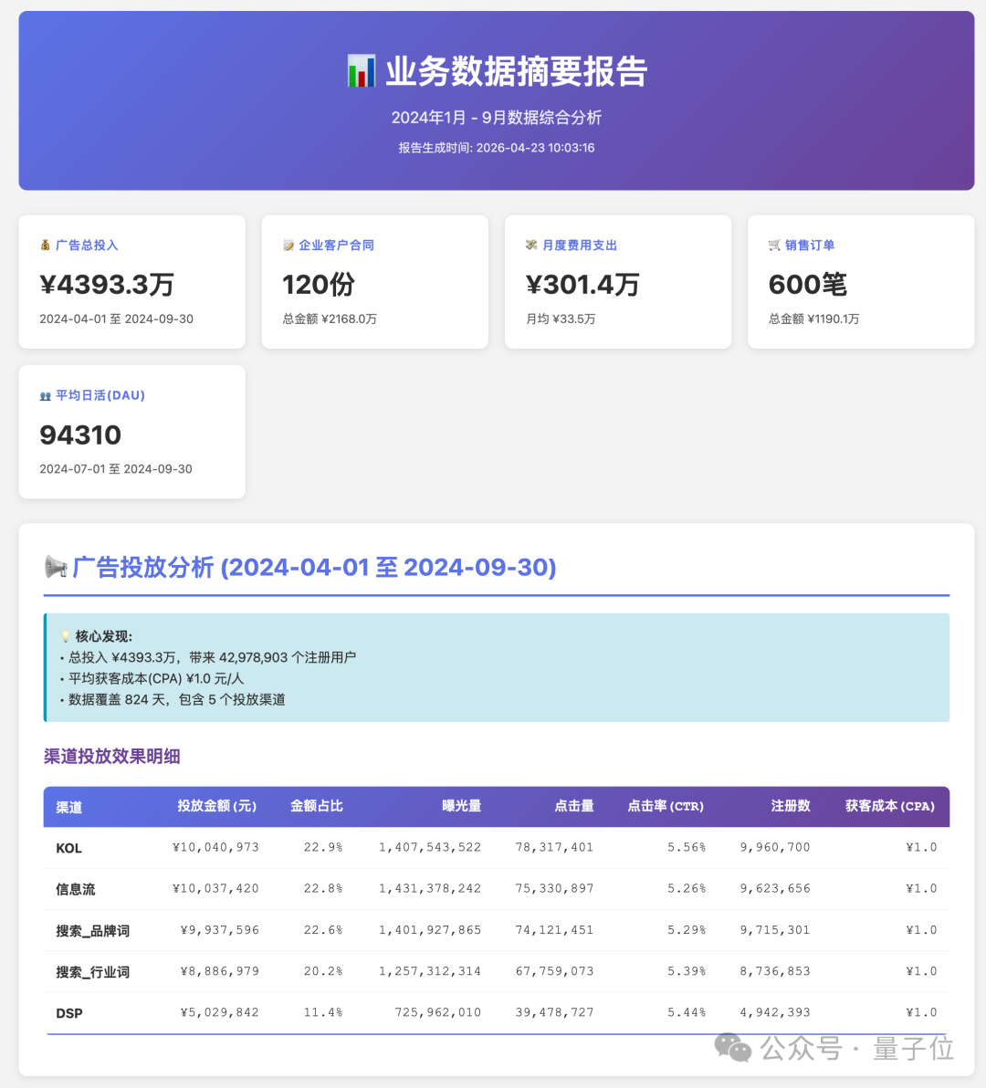Select the 获客成本 (CPA) column header
The width and height of the screenshot is (986, 1088).
pyautogui.click(x=889, y=806)
